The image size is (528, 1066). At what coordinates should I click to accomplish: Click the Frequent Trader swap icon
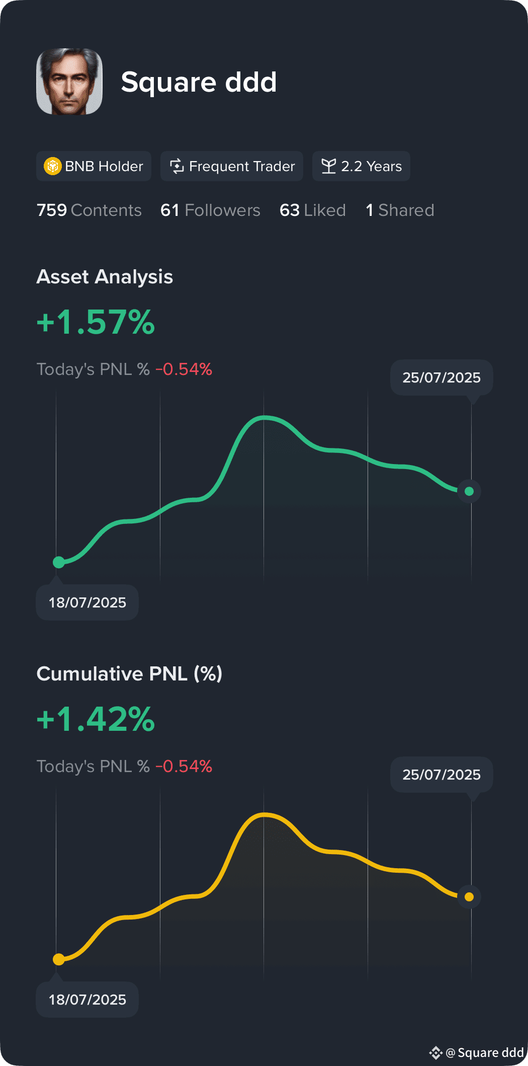point(177,166)
